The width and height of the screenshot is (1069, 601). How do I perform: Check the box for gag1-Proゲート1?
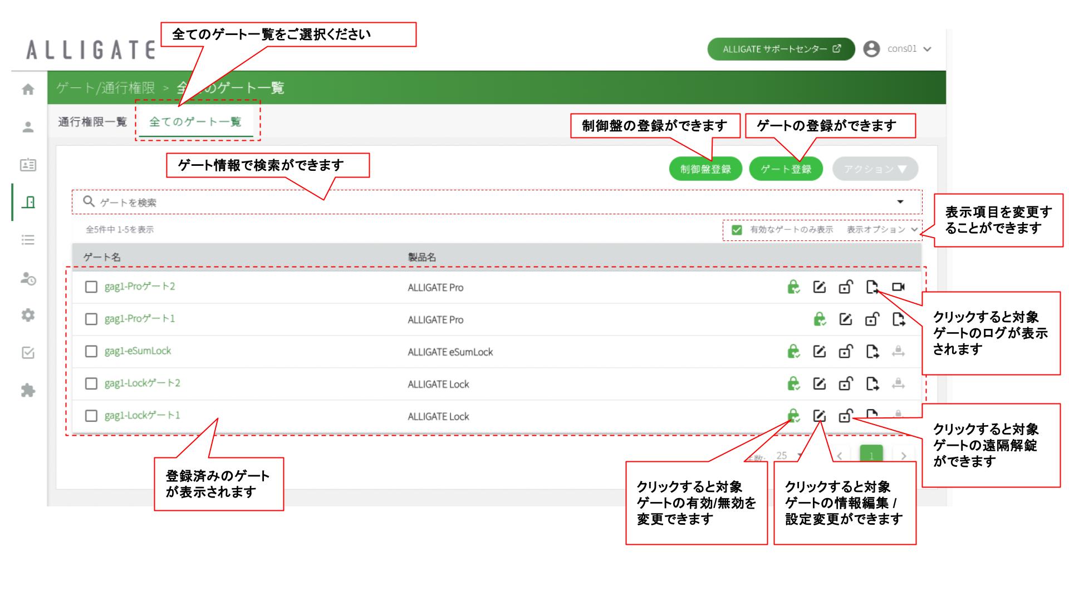(x=91, y=319)
